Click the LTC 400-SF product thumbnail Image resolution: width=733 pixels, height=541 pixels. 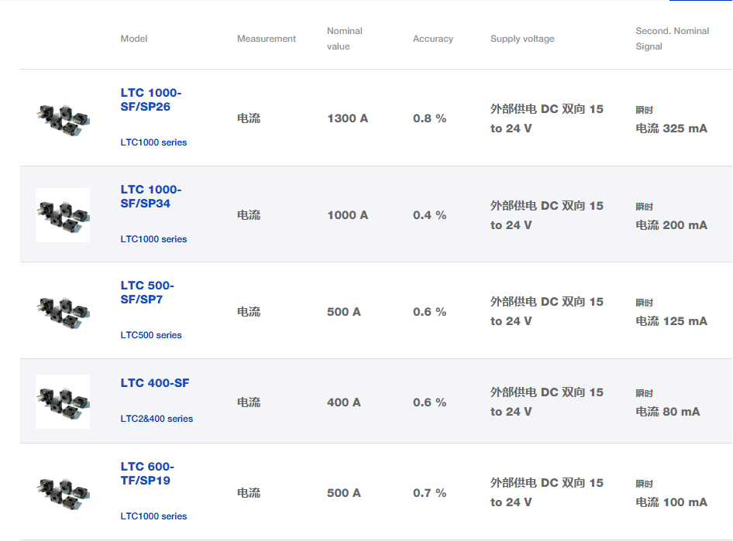click(x=63, y=402)
